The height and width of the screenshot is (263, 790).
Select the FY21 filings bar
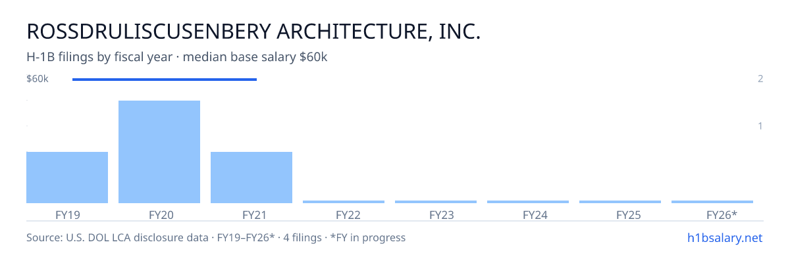point(251,178)
